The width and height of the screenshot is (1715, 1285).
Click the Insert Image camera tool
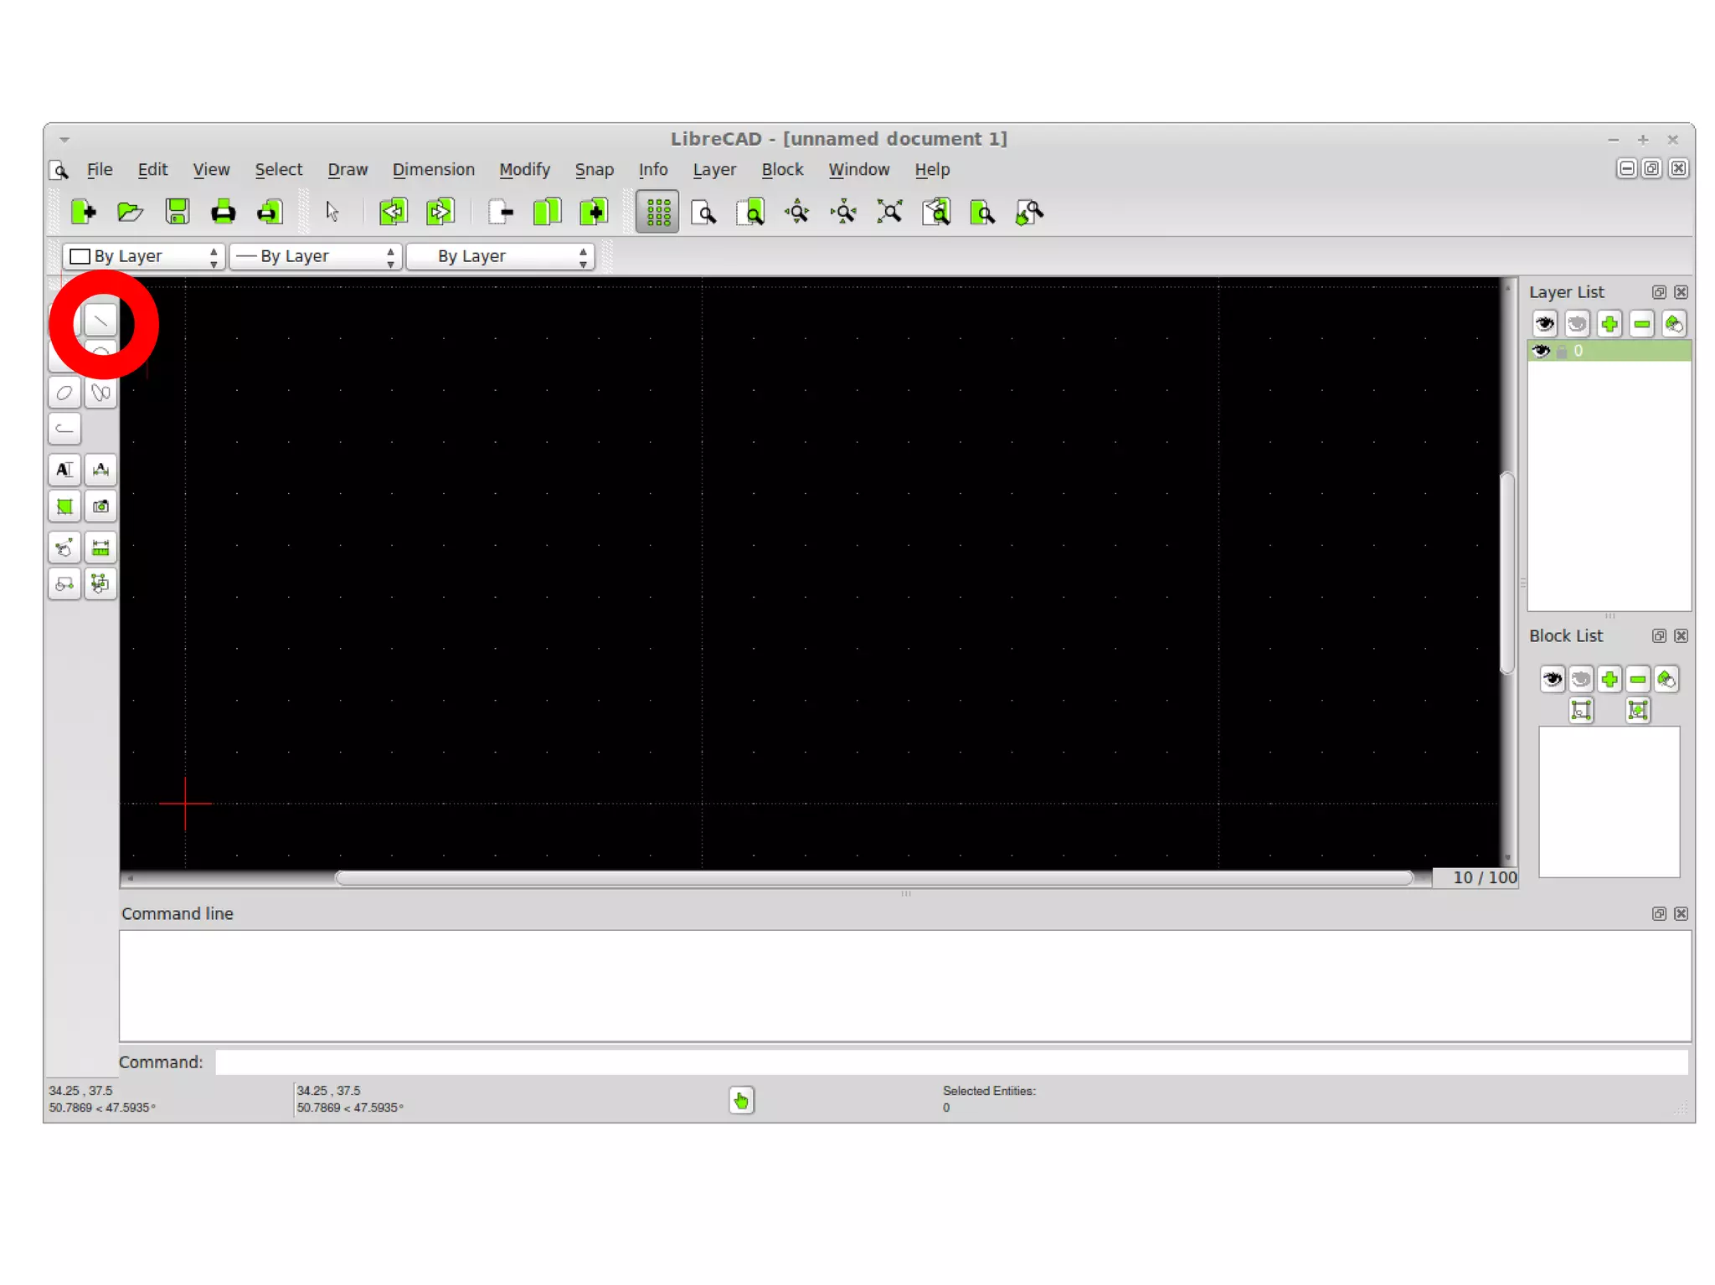(x=100, y=506)
